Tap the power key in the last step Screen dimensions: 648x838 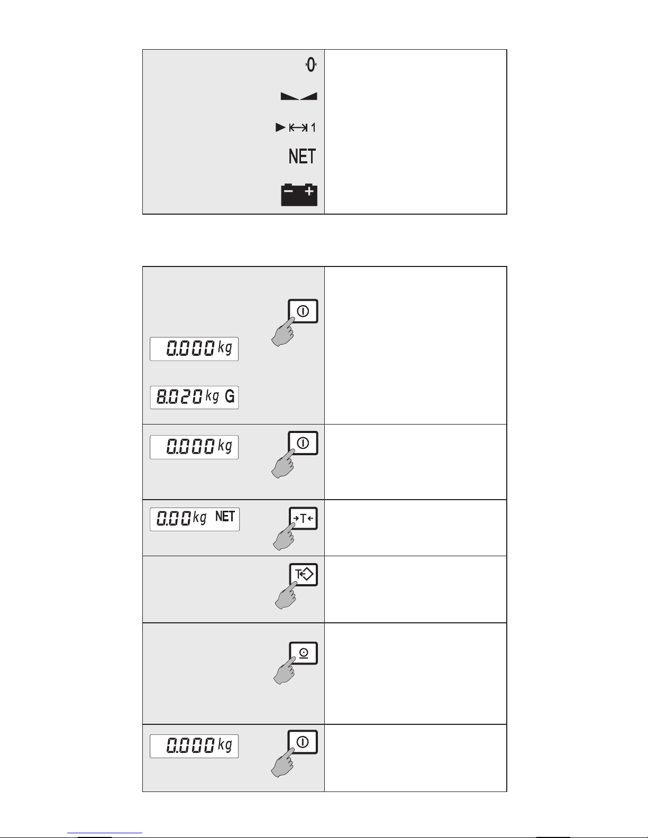point(303,742)
